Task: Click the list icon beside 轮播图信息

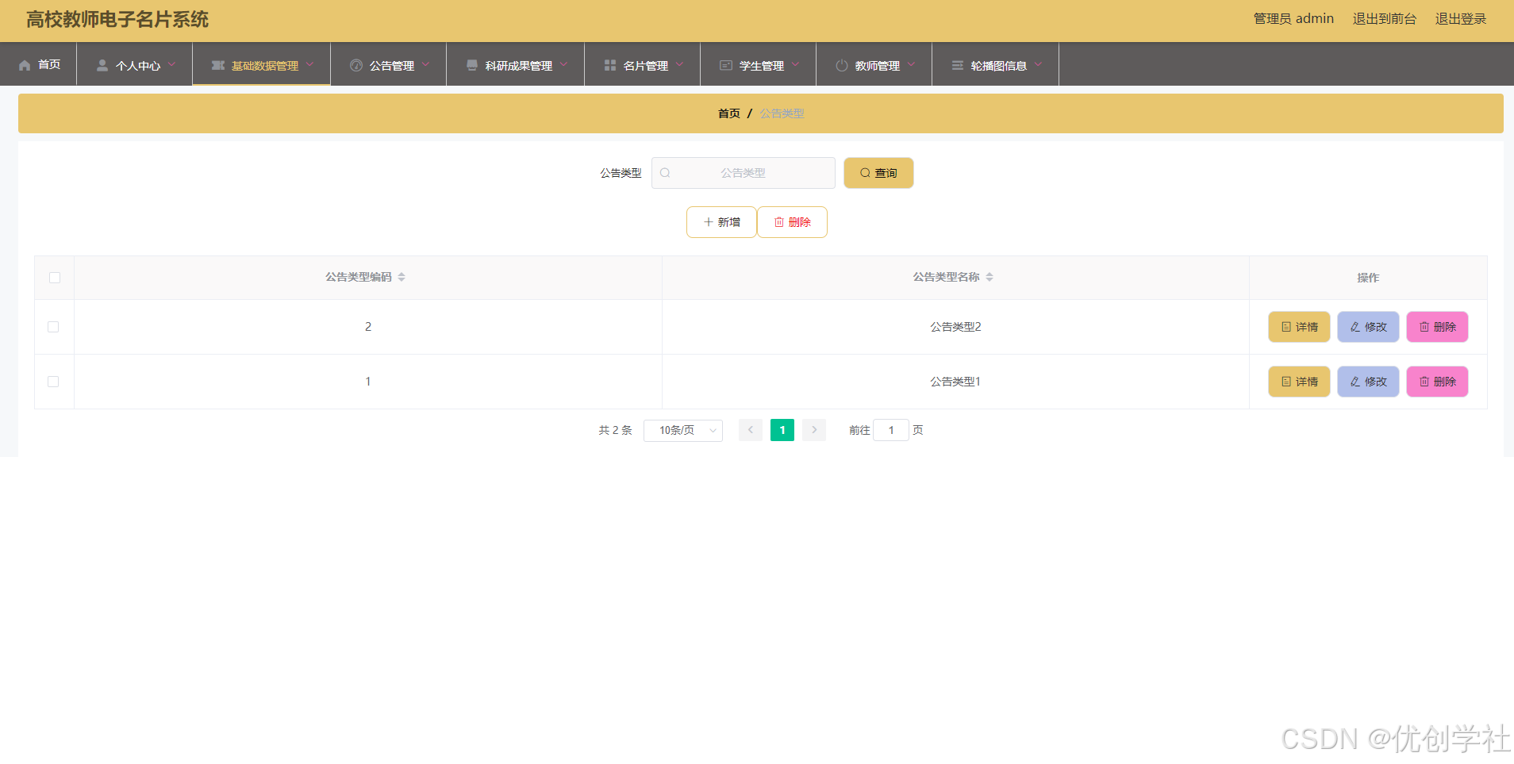Action: pos(958,65)
